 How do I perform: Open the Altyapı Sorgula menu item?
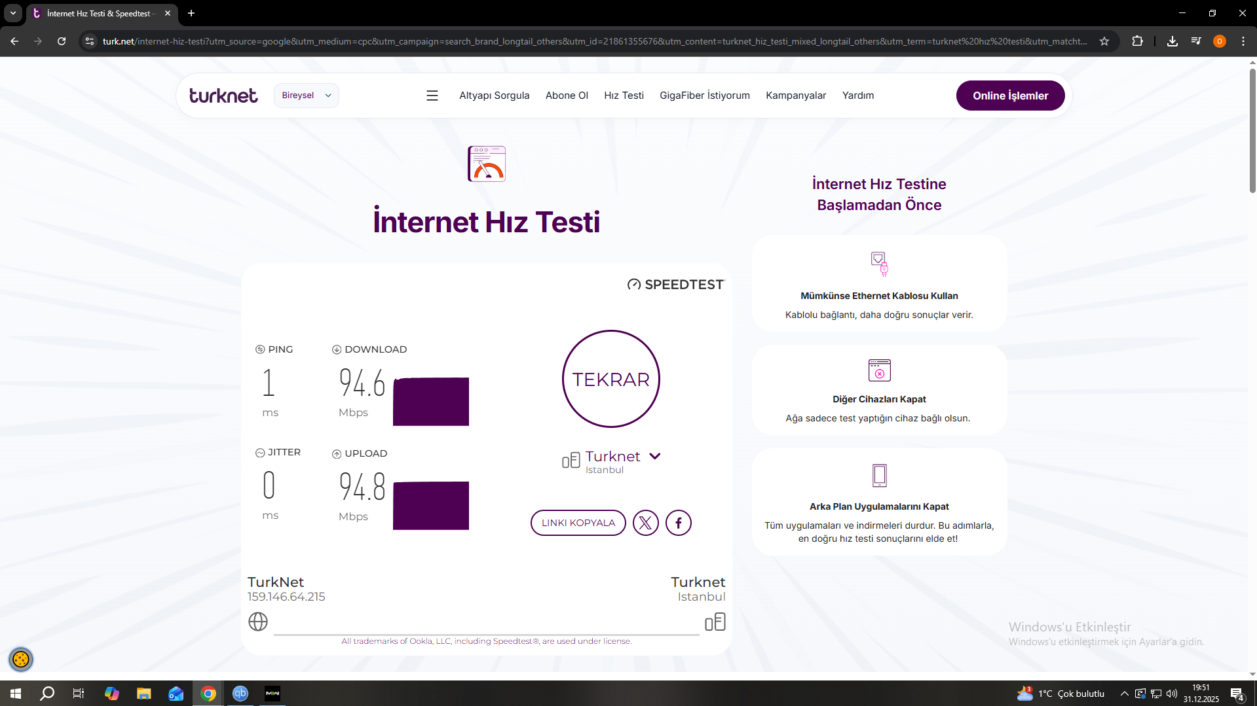pos(495,96)
